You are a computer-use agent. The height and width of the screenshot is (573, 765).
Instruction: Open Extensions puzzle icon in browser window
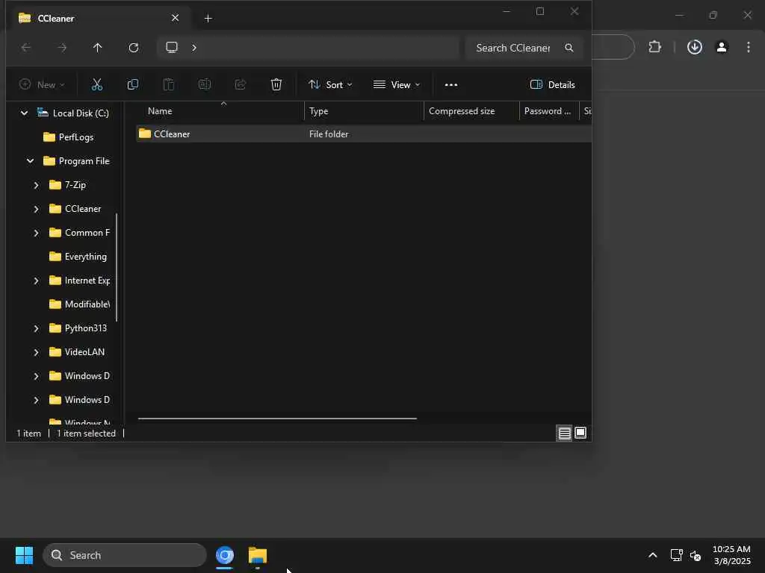654,47
